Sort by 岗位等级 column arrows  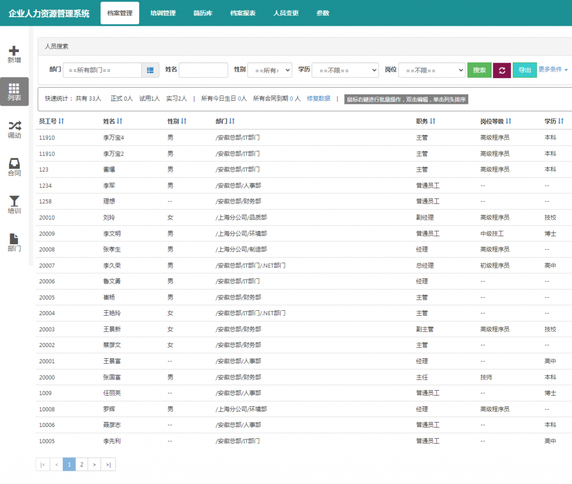pos(508,121)
